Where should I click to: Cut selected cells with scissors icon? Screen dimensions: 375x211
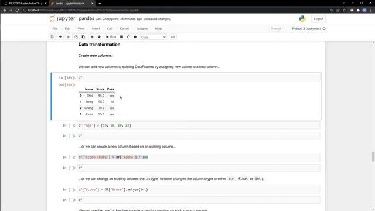pos(69,37)
